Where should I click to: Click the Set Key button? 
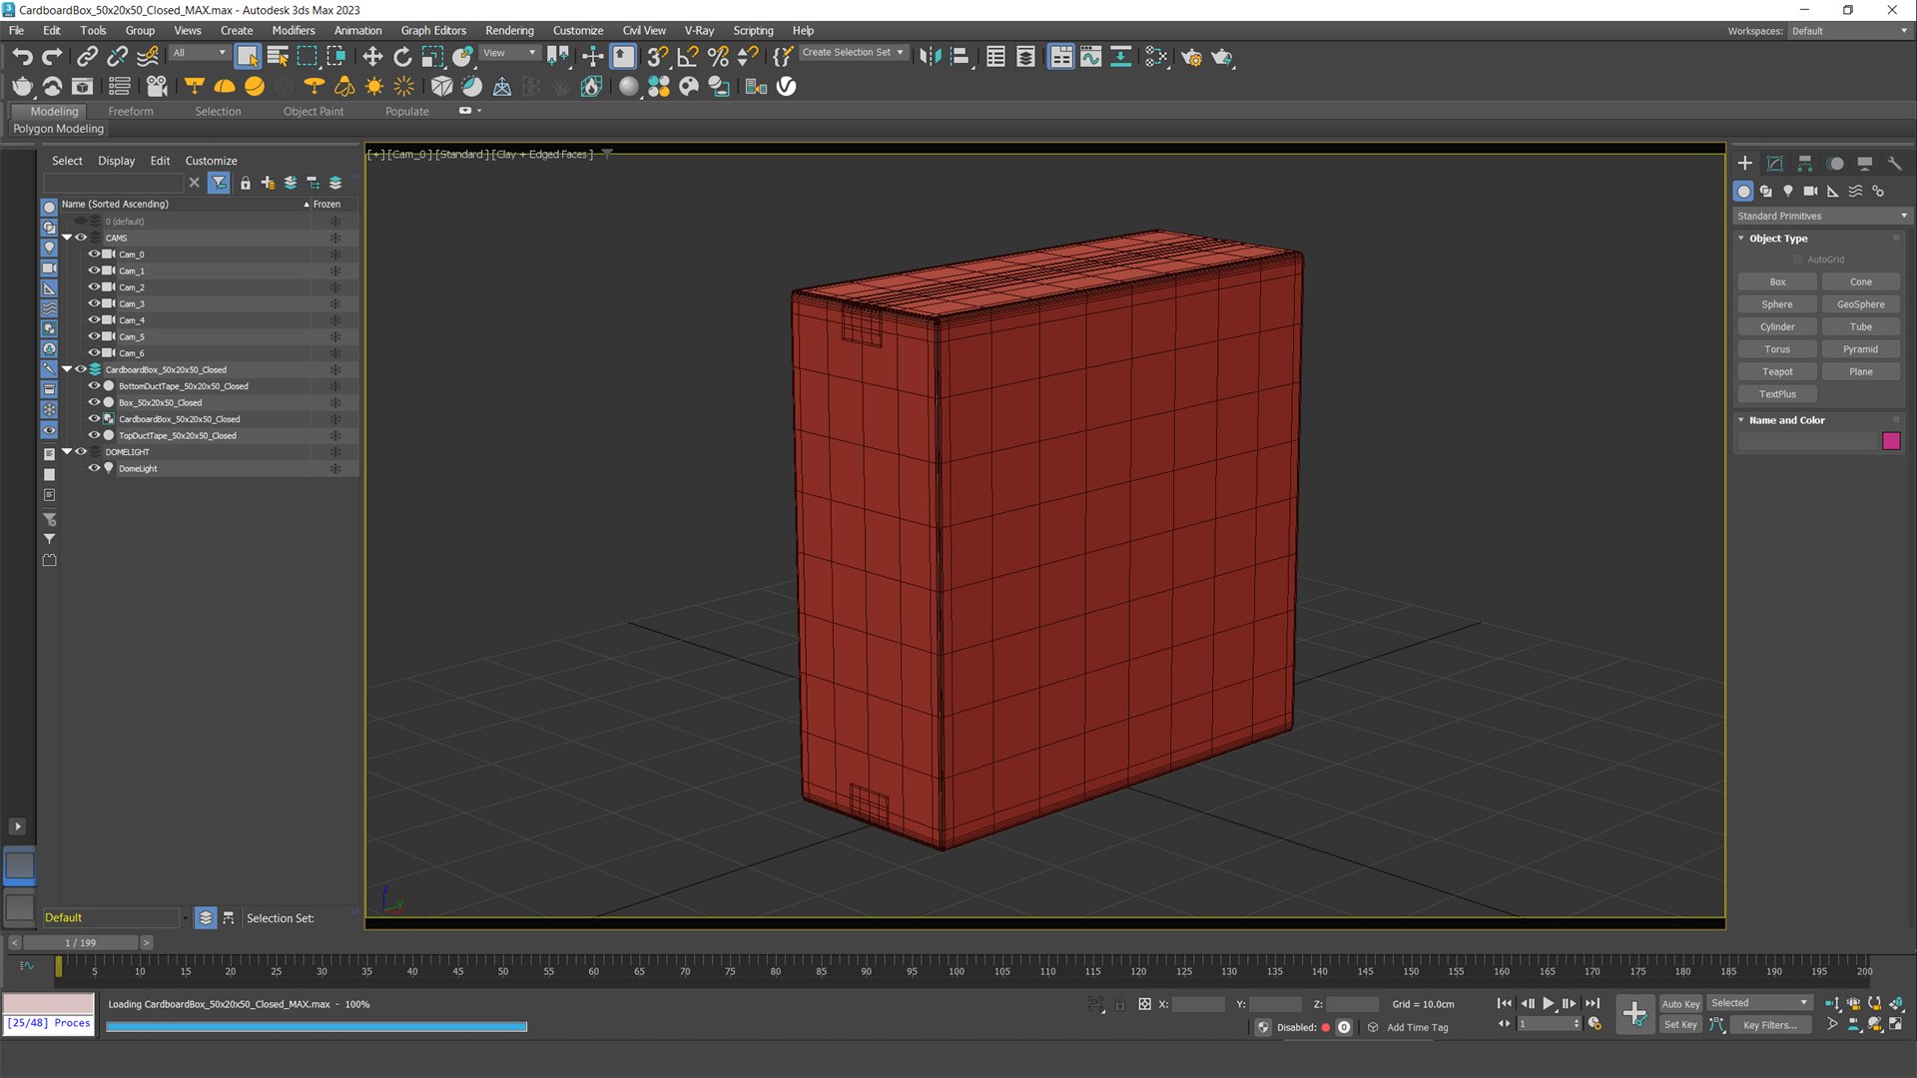click(1680, 1025)
